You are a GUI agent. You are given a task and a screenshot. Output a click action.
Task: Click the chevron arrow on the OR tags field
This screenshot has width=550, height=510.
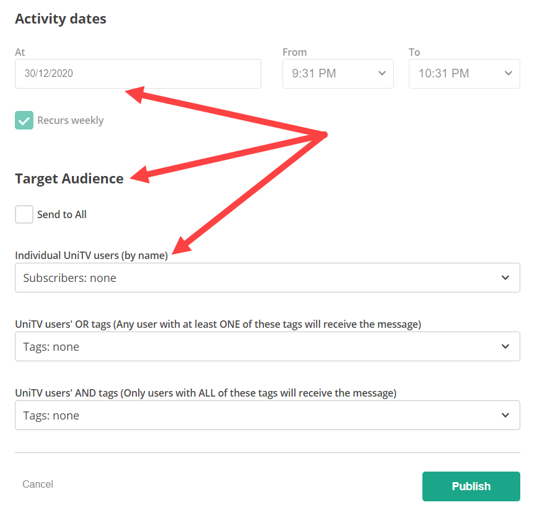coord(505,347)
